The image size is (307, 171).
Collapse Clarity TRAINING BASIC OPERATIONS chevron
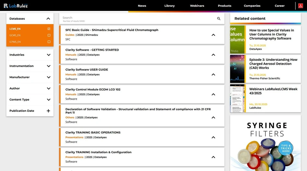[x=213, y=137]
